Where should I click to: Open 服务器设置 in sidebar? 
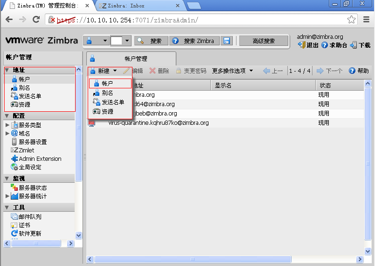point(29,142)
